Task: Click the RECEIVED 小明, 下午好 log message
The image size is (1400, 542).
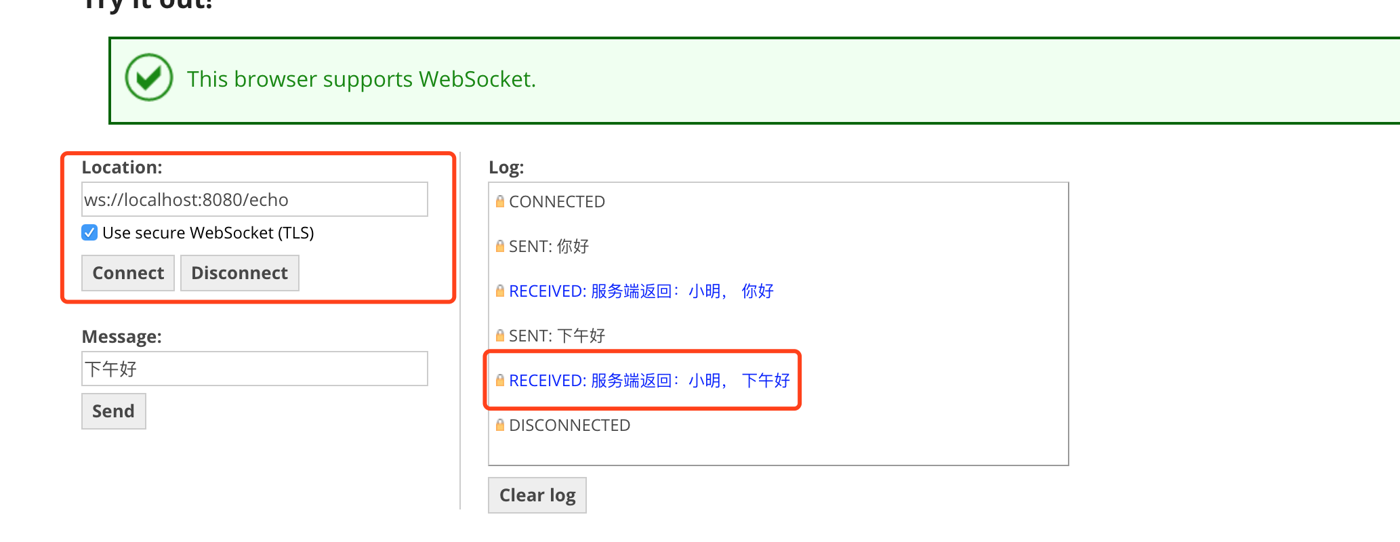Action: pos(649,381)
